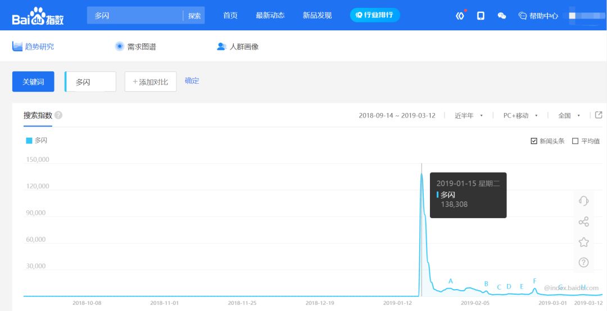Open 帮助中心 help center link
The width and height of the screenshot is (607, 311).
click(538, 16)
